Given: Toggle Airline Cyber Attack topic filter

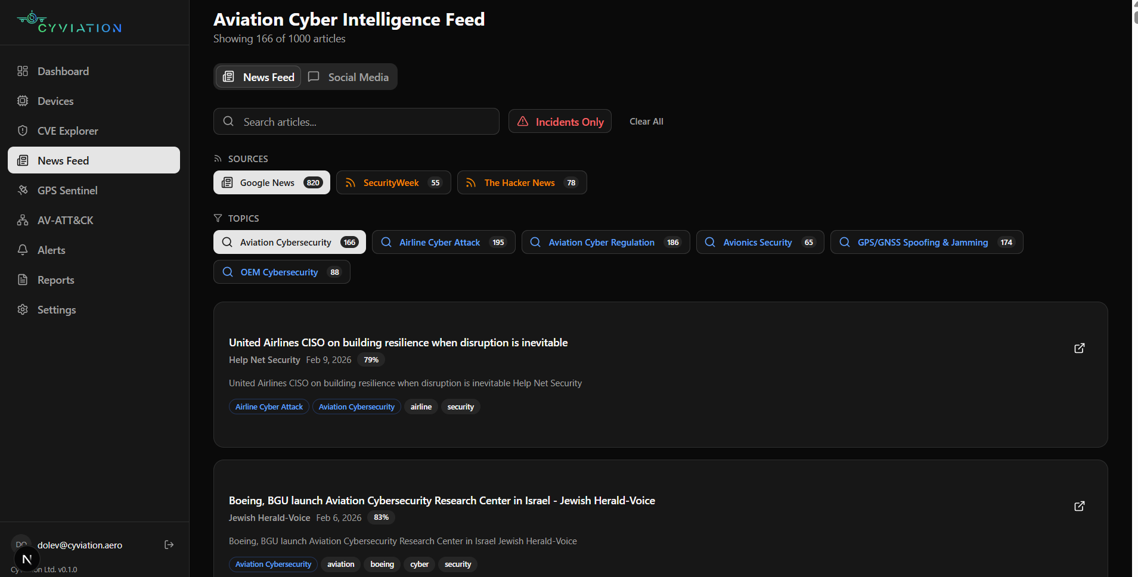Looking at the screenshot, I should (444, 242).
